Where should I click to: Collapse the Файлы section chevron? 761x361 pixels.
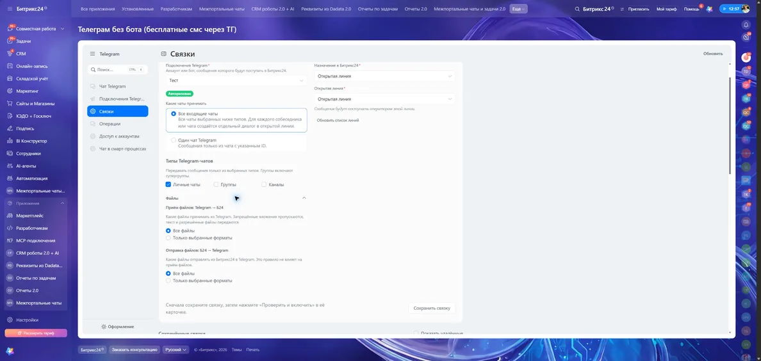(x=304, y=198)
